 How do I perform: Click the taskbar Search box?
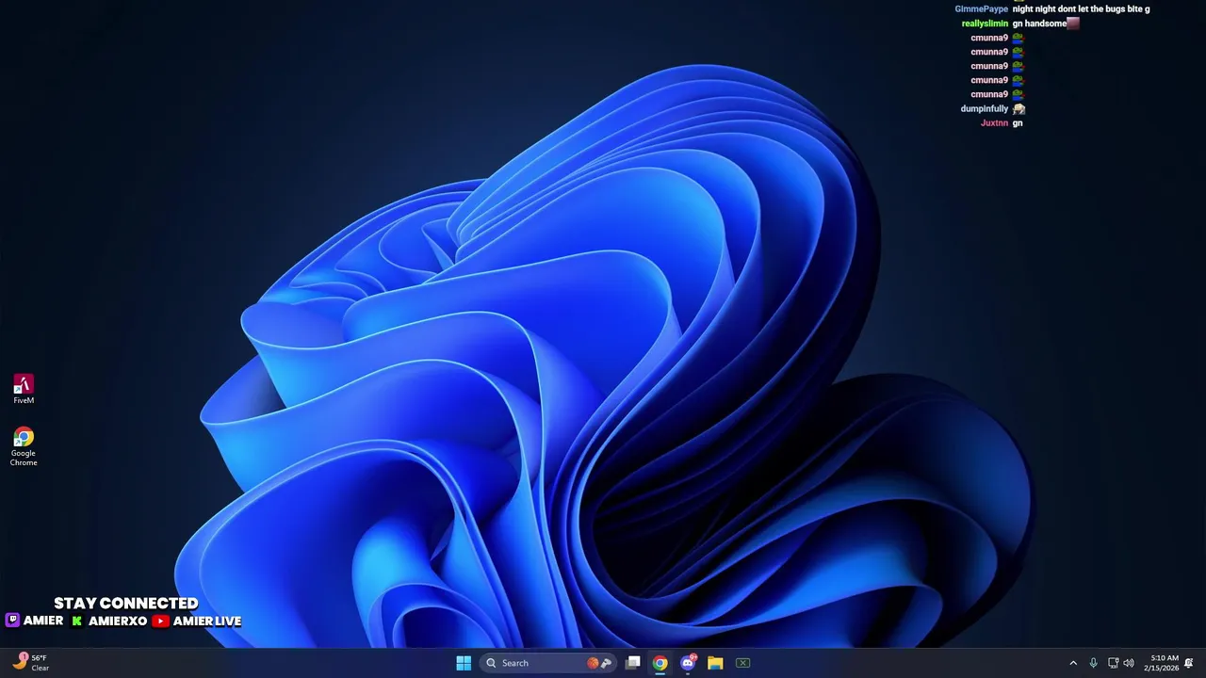point(547,663)
